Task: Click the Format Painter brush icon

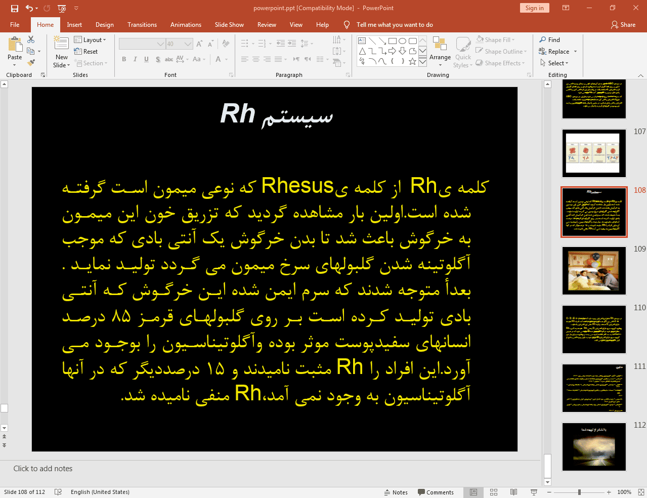Action: click(31, 63)
